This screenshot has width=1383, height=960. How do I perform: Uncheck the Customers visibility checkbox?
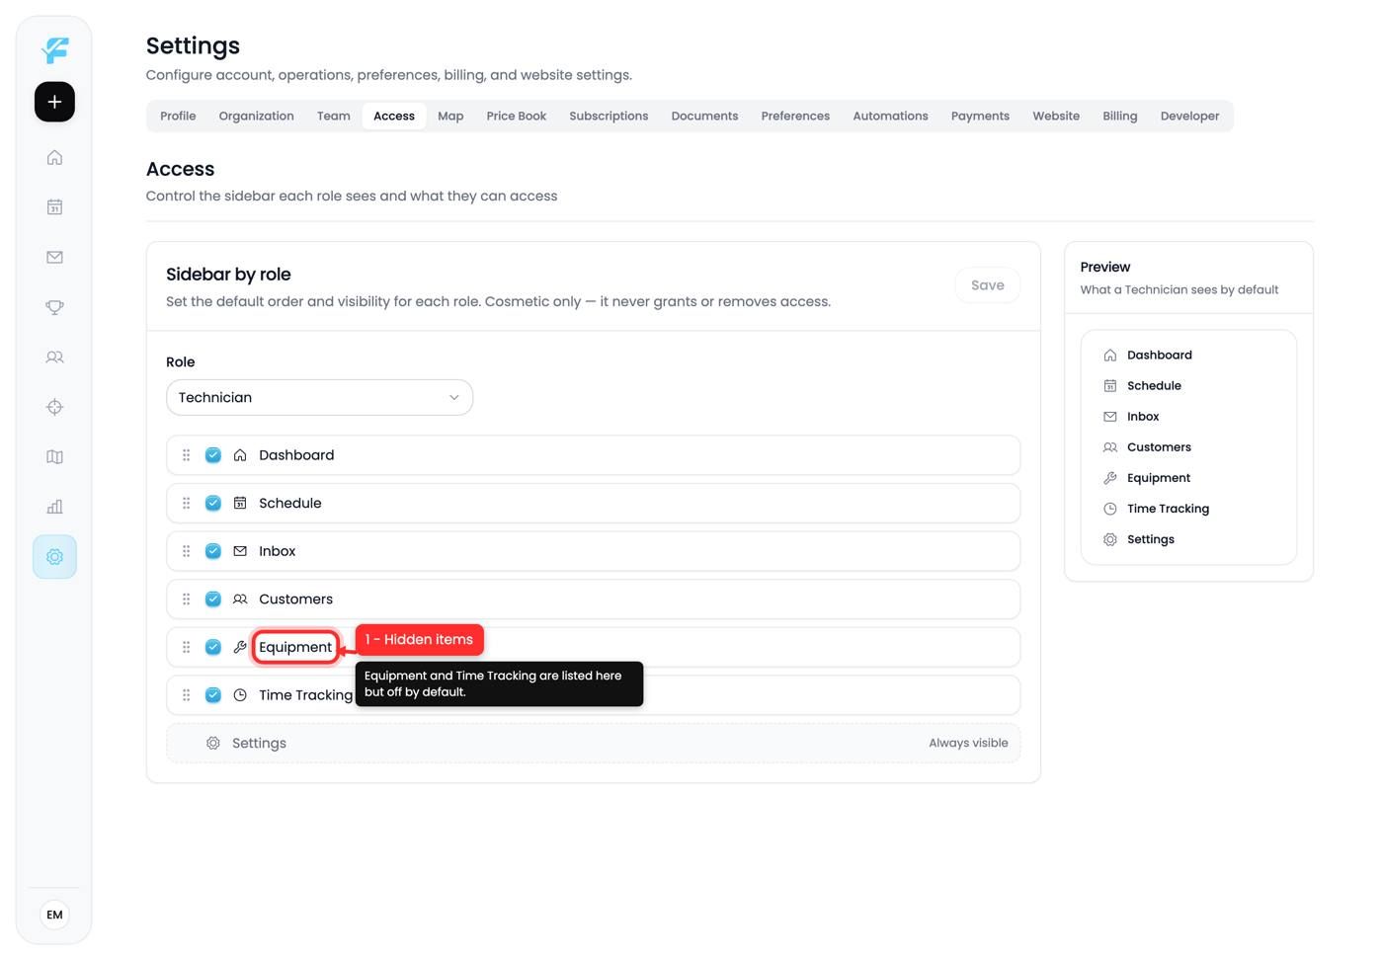tap(212, 600)
